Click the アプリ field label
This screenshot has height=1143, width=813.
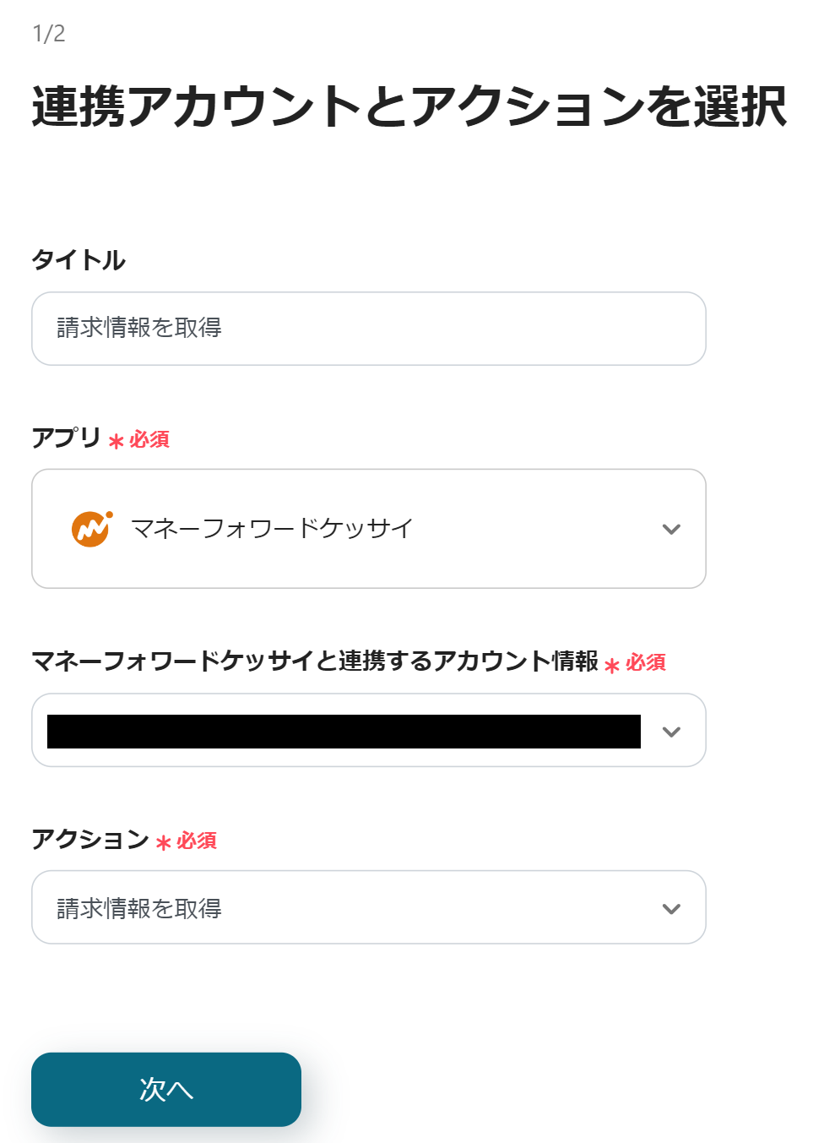click(66, 438)
